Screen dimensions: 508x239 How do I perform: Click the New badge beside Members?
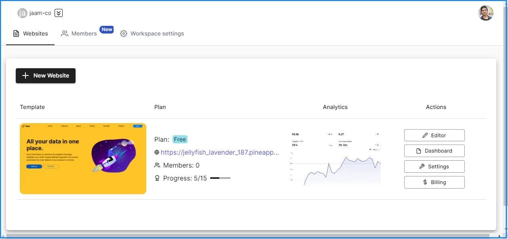point(107,29)
